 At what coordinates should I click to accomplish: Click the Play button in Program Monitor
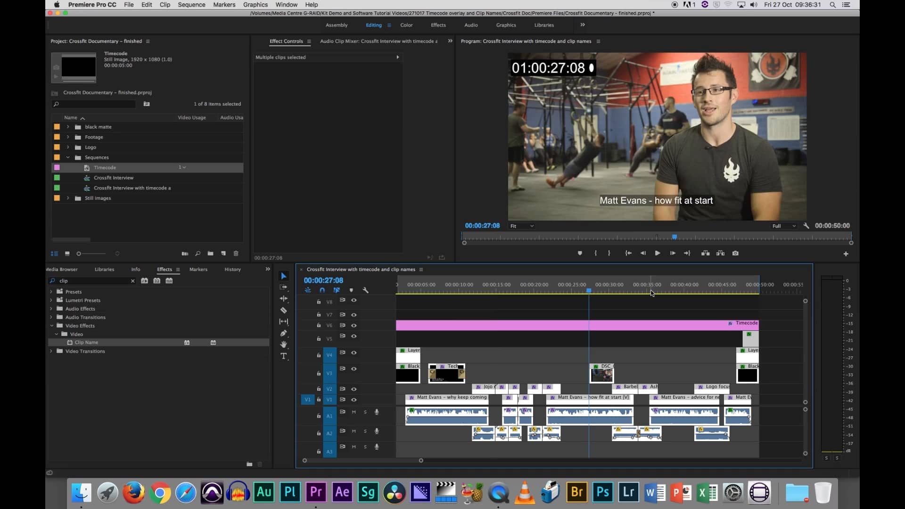click(x=657, y=253)
